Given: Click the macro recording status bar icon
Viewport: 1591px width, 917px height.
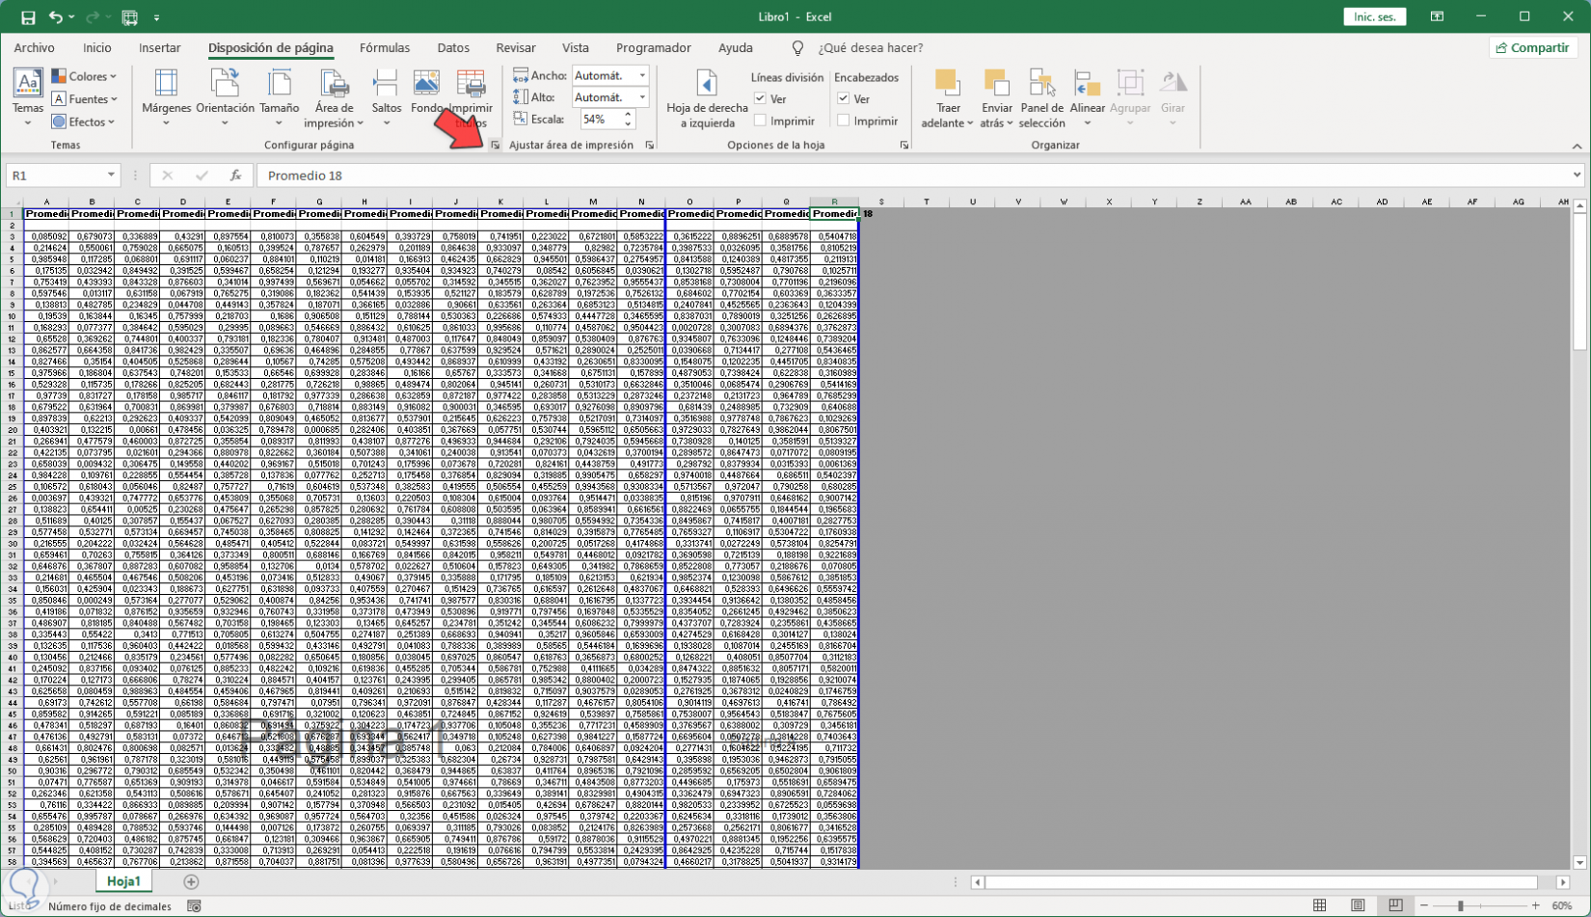Looking at the screenshot, I should pos(194,906).
